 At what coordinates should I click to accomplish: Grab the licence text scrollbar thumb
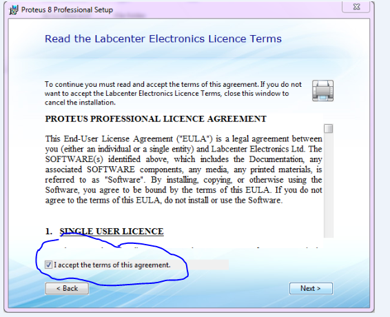click(329, 129)
